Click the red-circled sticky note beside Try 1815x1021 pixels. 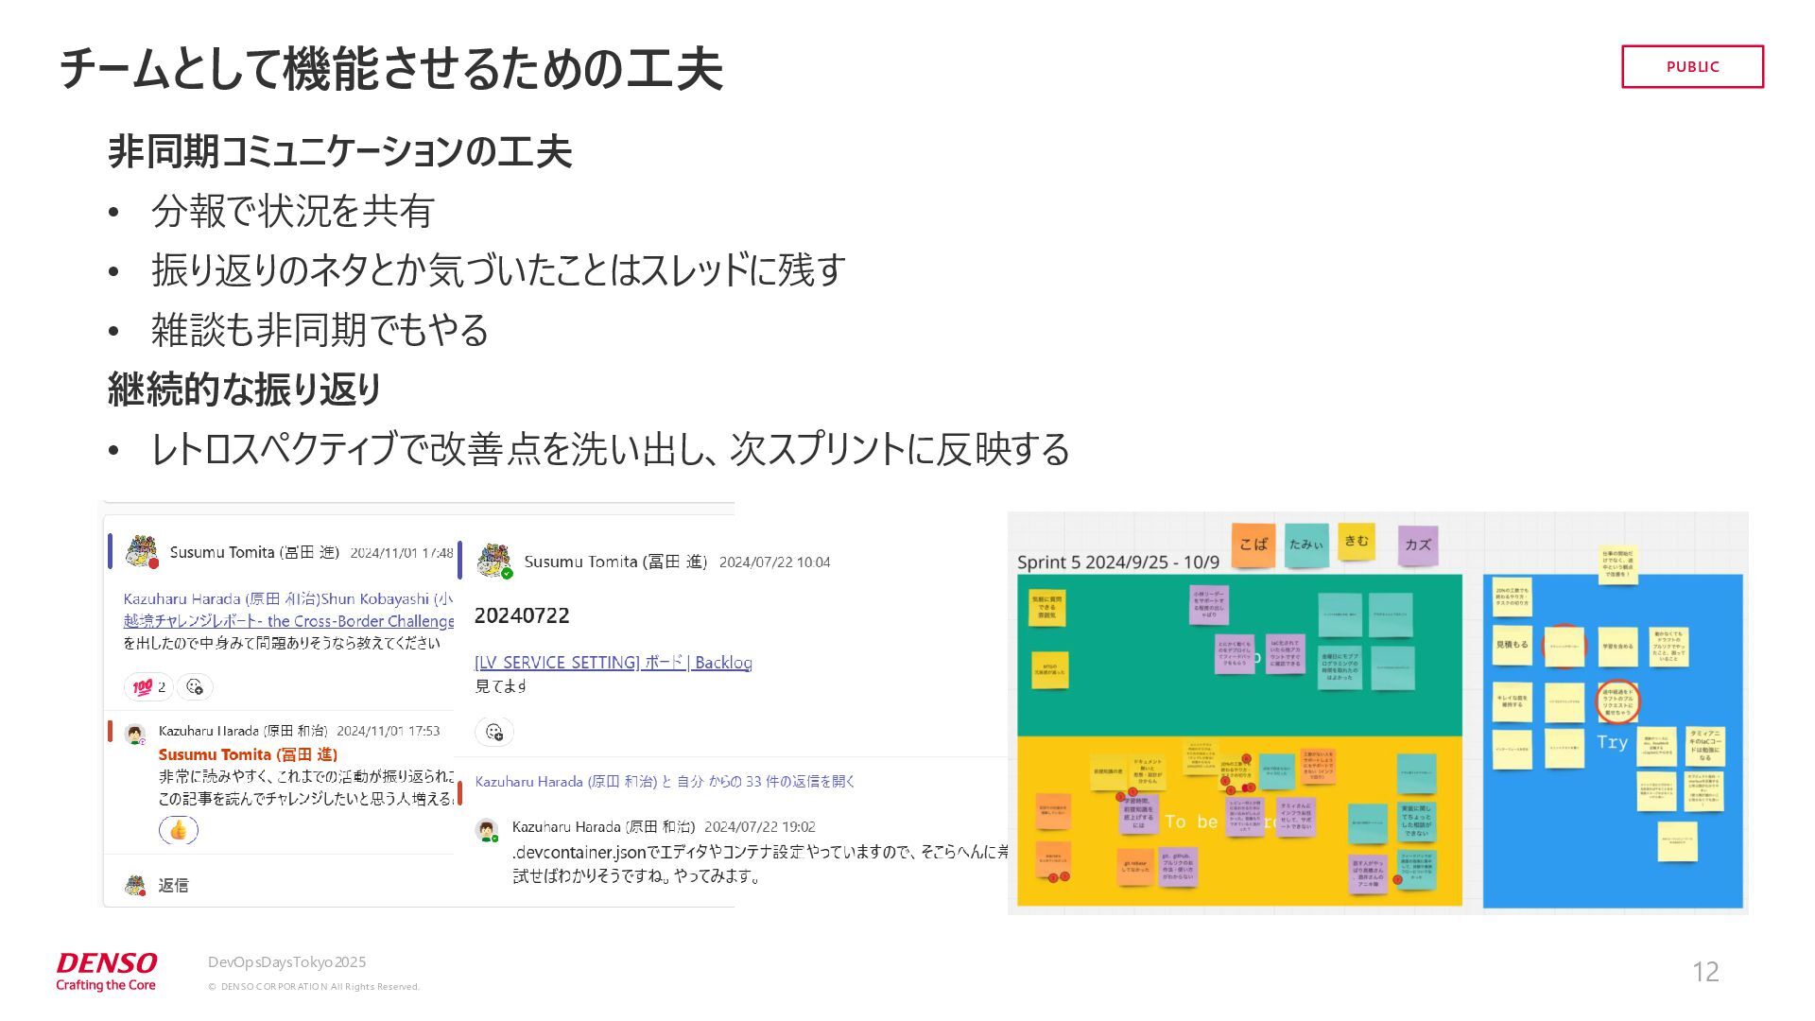coord(1617,701)
